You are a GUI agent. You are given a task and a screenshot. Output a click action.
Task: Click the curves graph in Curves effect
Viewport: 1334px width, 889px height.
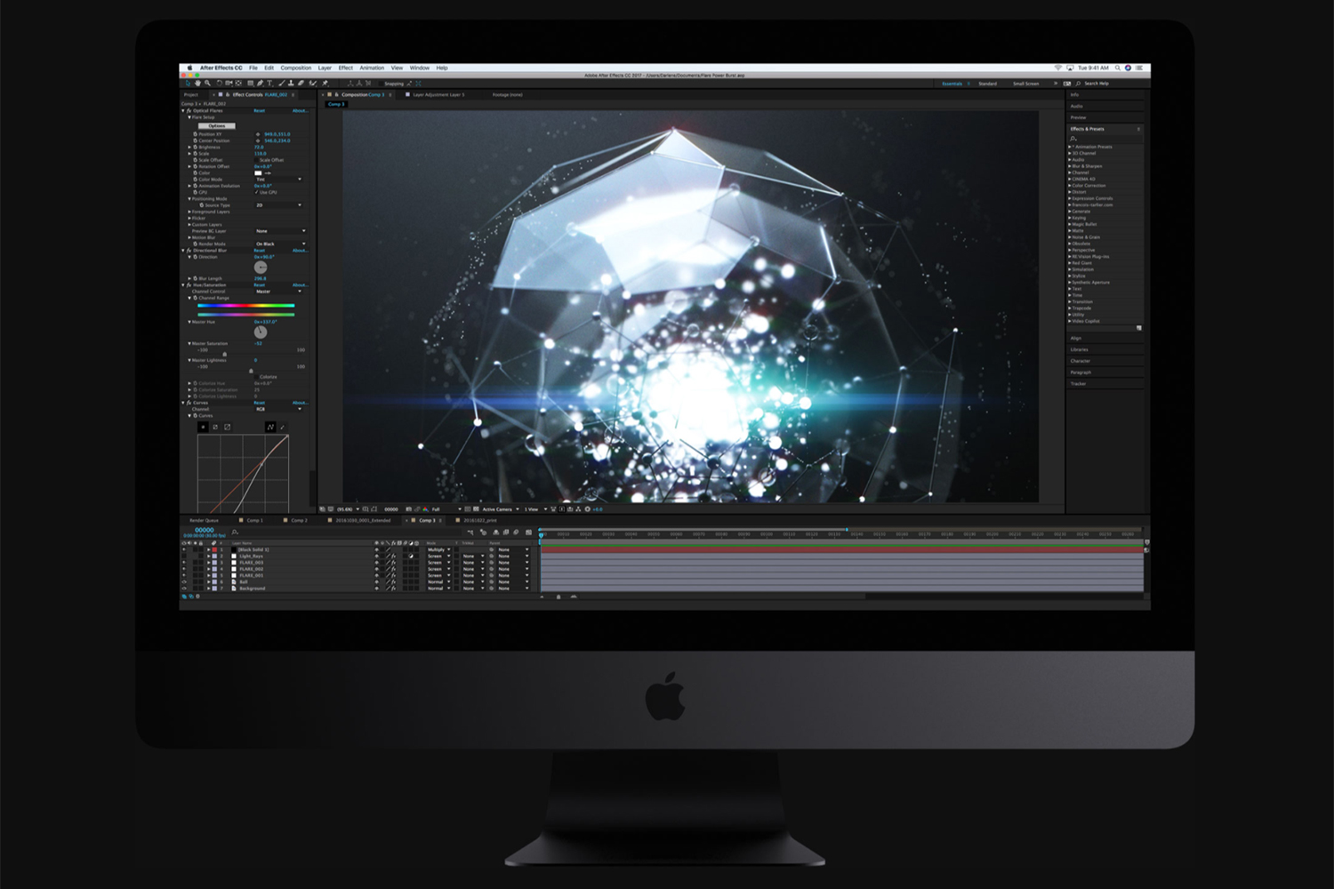[243, 473]
